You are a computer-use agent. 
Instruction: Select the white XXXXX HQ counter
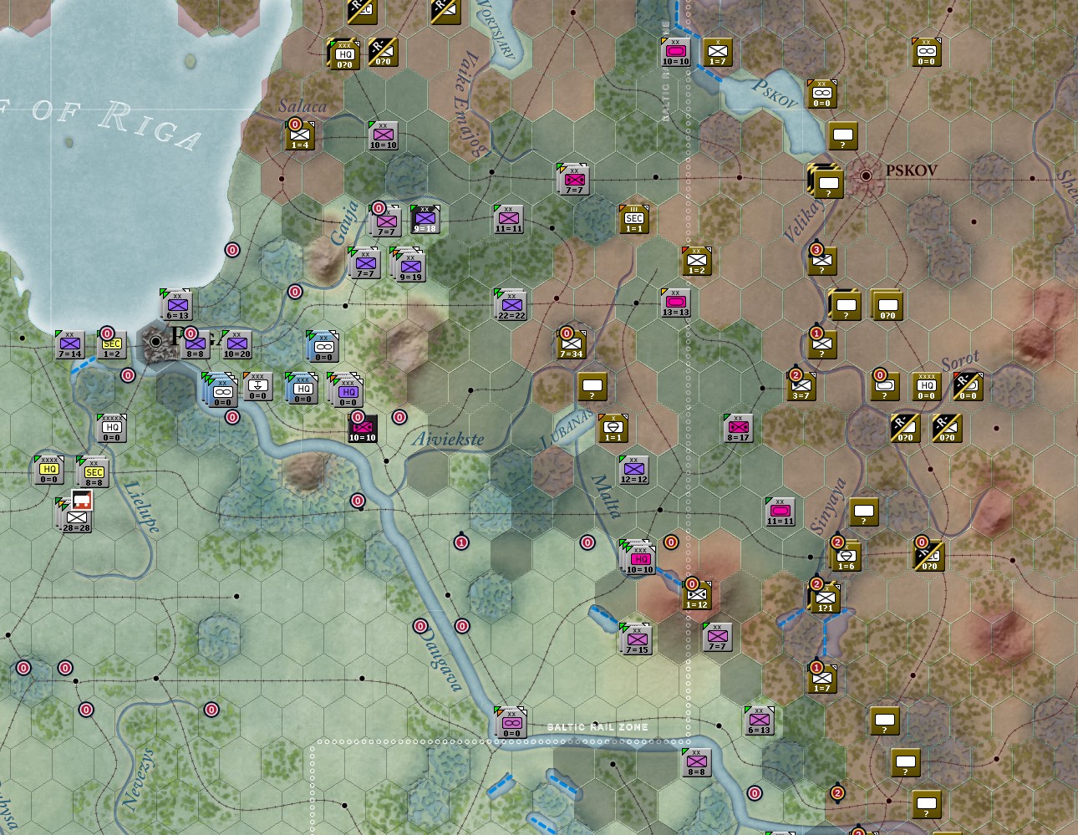(112, 428)
